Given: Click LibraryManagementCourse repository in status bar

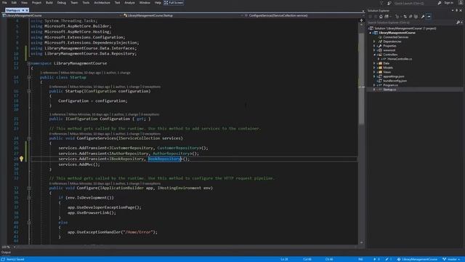Looking at the screenshot, I should tap(417, 259).
